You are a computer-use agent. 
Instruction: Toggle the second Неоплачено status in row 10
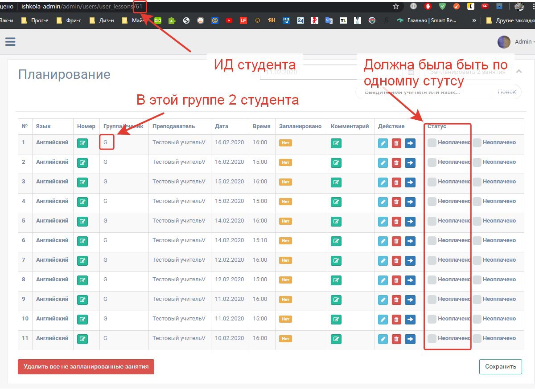[477, 319]
